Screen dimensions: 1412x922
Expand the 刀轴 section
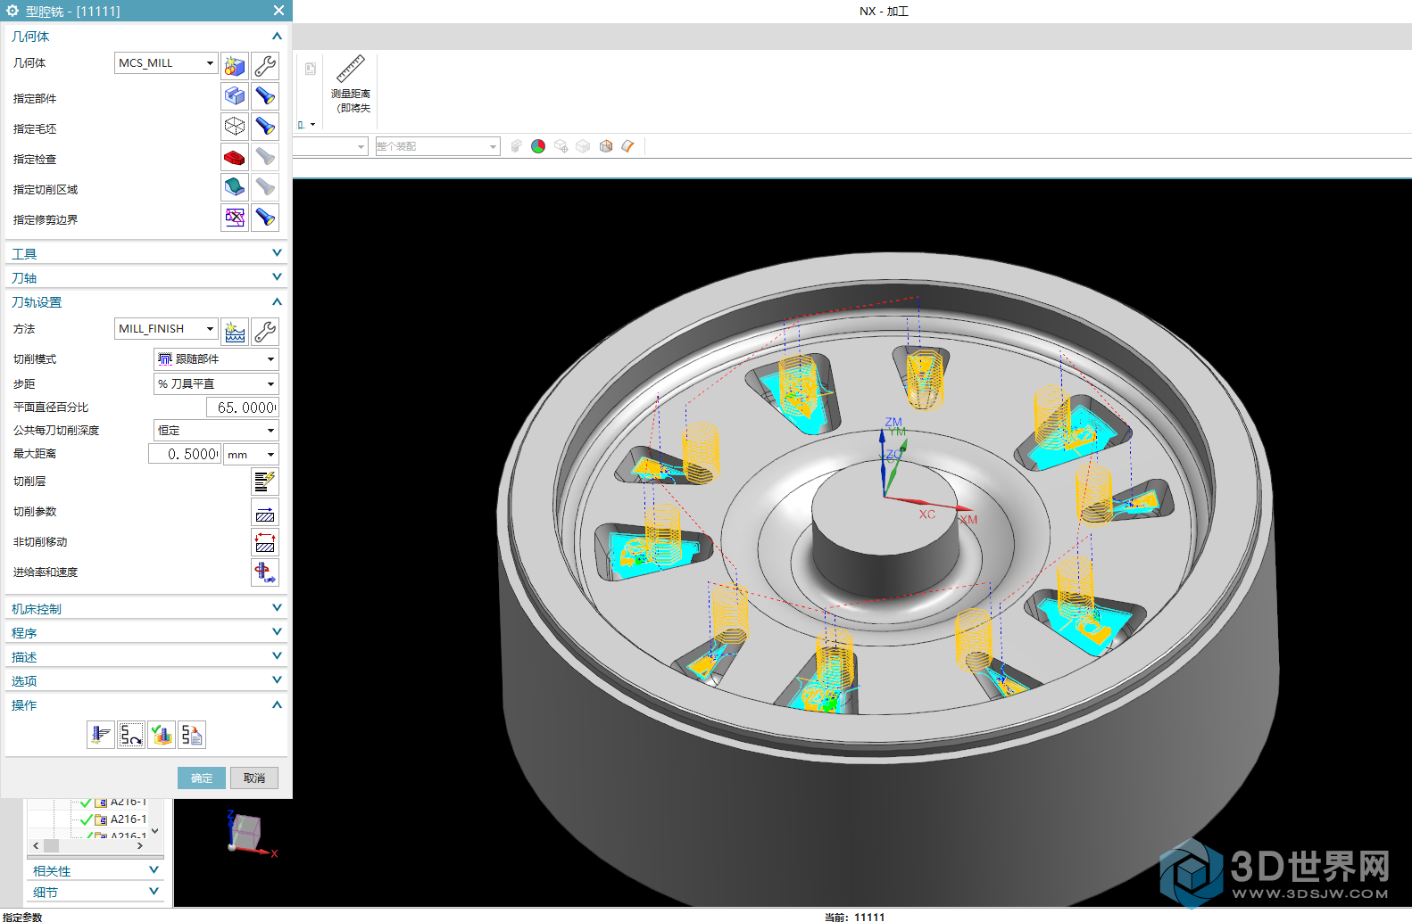point(145,278)
